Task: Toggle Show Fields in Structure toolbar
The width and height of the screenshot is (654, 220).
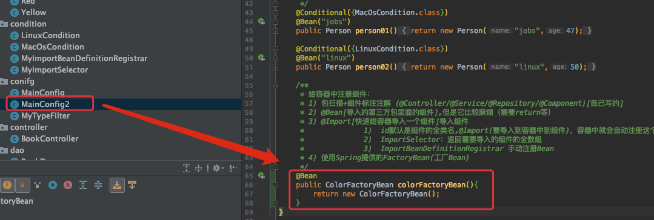Action: click(7, 185)
